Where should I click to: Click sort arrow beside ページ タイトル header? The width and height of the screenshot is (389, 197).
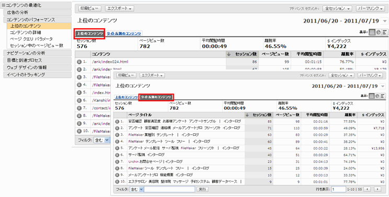[x=247, y=115]
